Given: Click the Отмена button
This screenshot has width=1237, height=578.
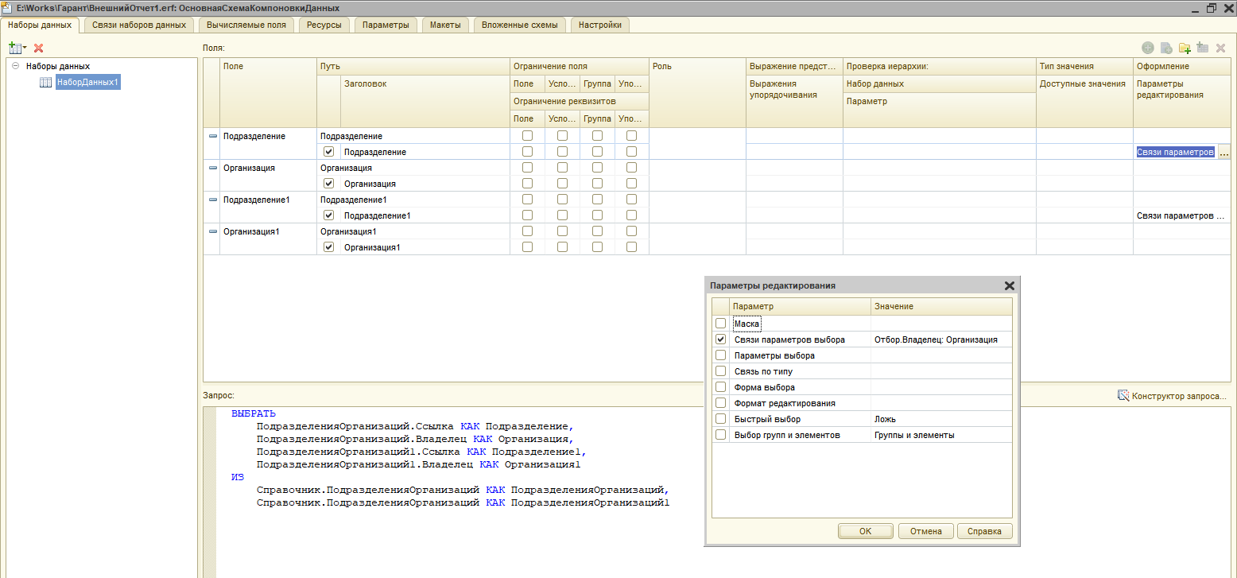Looking at the screenshot, I should point(925,531).
